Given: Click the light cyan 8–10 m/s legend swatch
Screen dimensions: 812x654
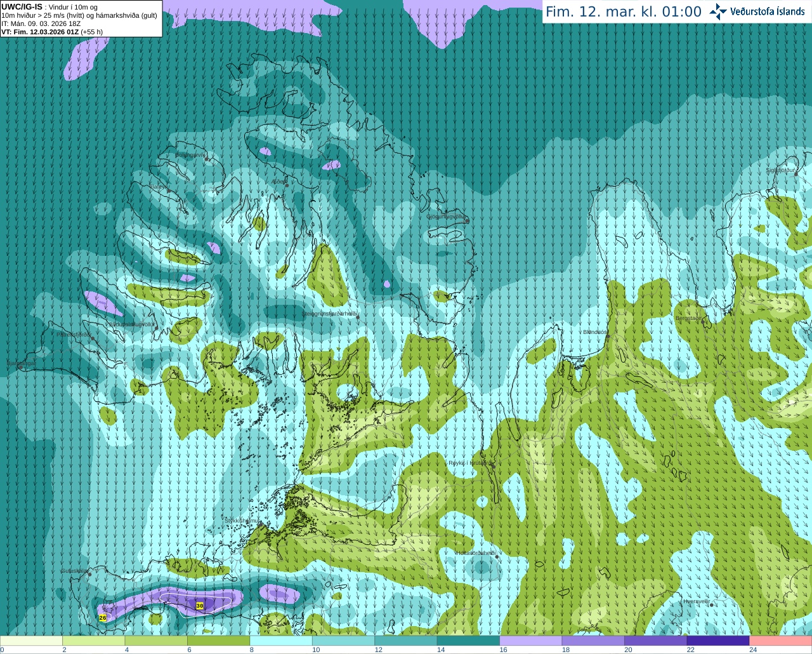Looking at the screenshot, I should coord(281,641).
